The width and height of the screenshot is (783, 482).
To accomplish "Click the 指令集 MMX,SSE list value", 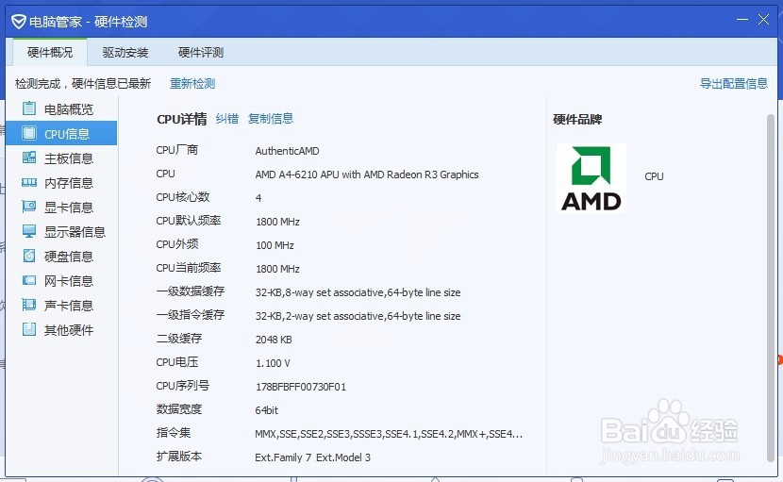I will 389,434.
